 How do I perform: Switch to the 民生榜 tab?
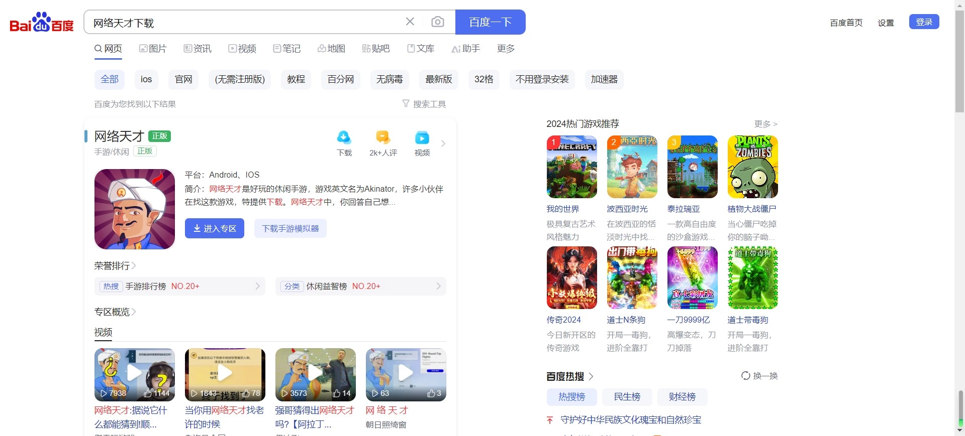pyautogui.click(x=627, y=397)
